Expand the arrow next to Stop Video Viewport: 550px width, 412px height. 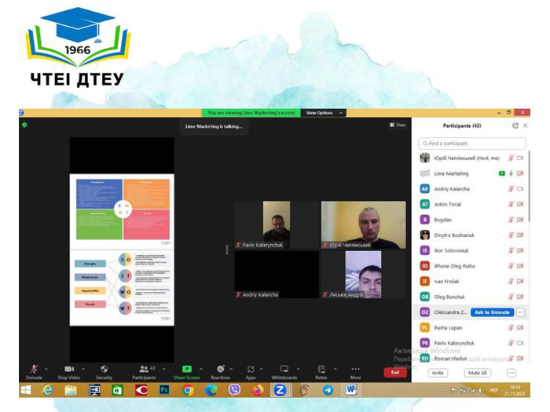click(83, 369)
